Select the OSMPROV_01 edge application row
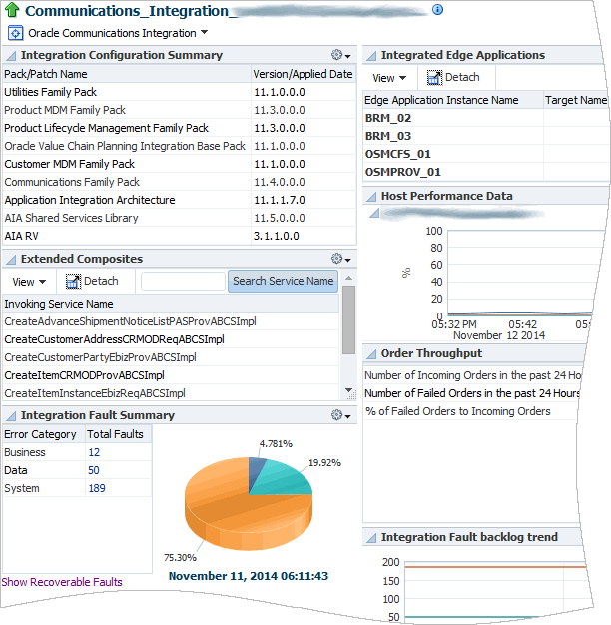Image resolution: width=611 pixels, height=625 pixels. (486, 172)
